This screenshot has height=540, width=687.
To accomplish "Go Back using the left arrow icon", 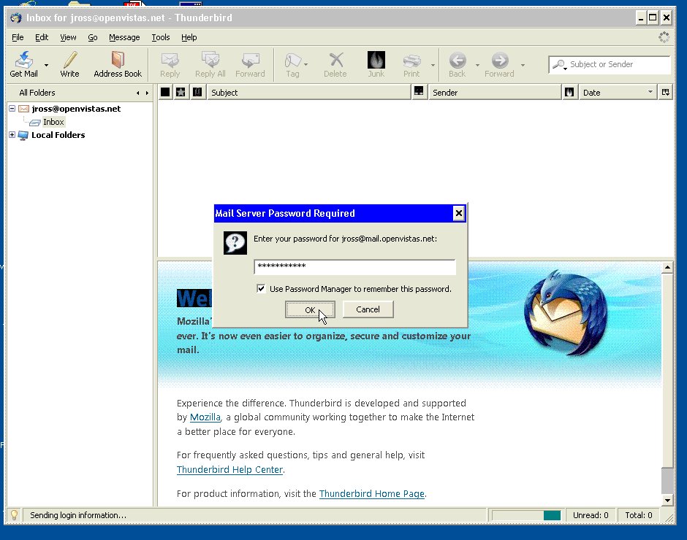I will coord(458,61).
